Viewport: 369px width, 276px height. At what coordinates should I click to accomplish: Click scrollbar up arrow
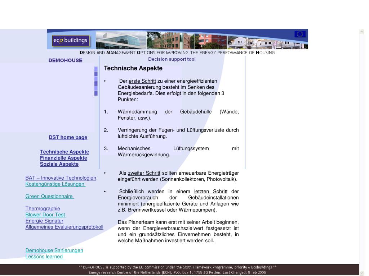coord(362,32)
